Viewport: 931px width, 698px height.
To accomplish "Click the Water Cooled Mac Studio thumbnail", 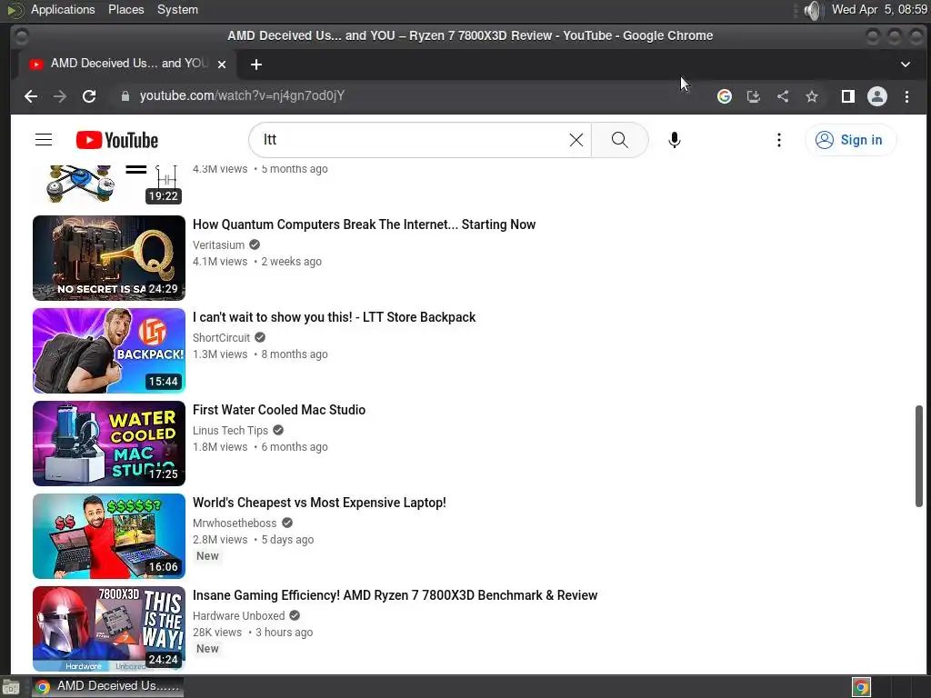I will [109, 444].
